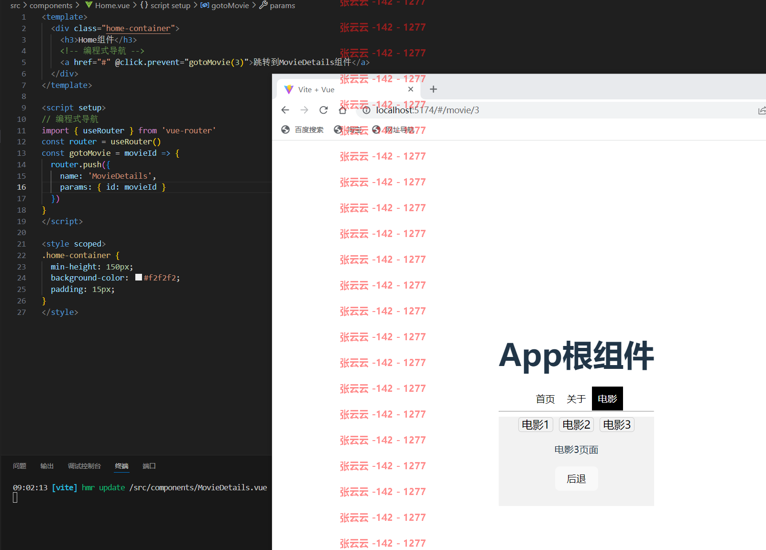This screenshot has width=766, height=550.
Task: Reload the localhost page
Action: pyautogui.click(x=324, y=110)
